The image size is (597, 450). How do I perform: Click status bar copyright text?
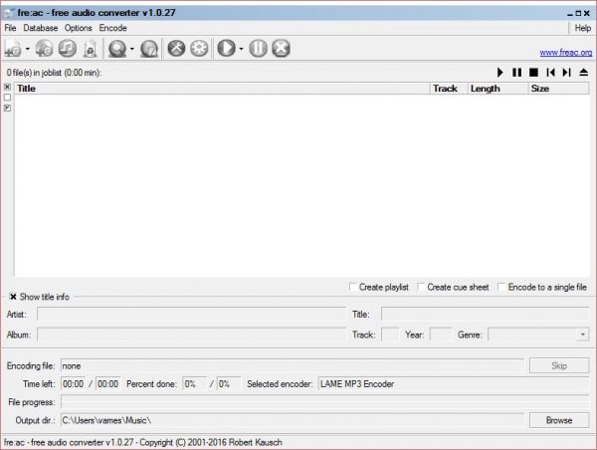pos(143,442)
